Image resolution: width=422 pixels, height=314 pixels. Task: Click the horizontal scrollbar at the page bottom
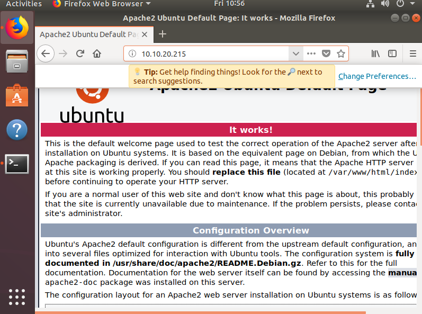click(x=201, y=312)
